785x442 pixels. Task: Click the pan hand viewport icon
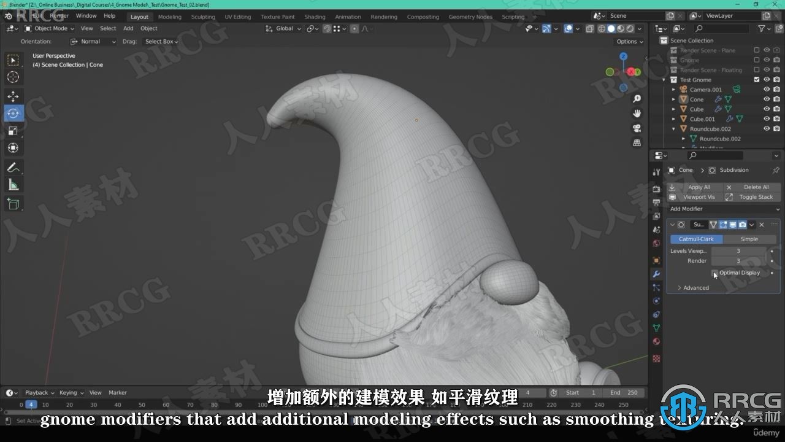pyautogui.click(x=637, y=114)
